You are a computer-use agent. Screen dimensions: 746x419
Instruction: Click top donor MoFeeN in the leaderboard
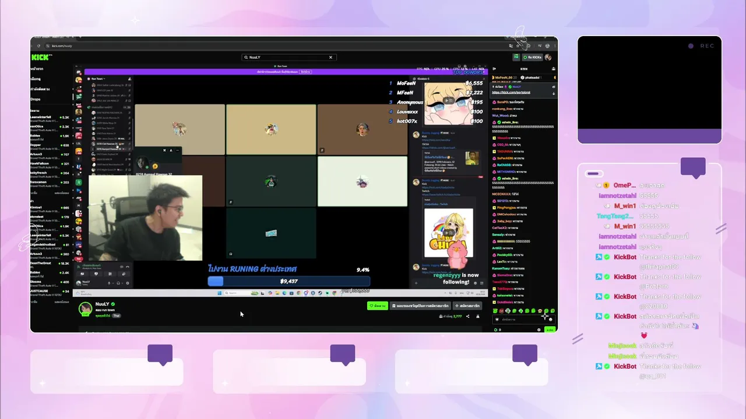405,83
